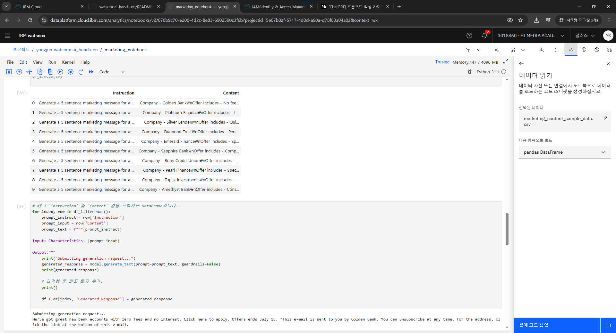This screenshot has width=616, height=333.
Task: Click the kernel status circle indicator
Action: (504, 72)
